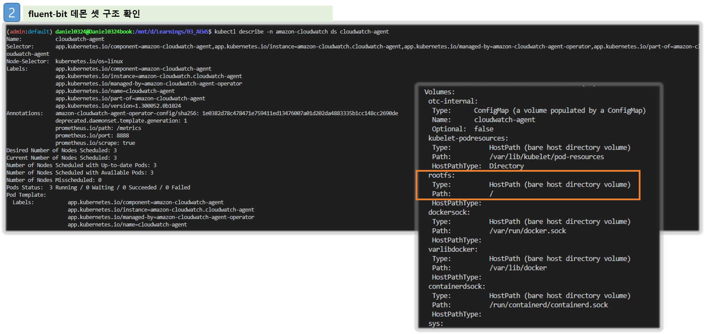This screenshot has height=334, width=705.
Task: Select the '/var/lib/docker' path value
Action: 518,268
